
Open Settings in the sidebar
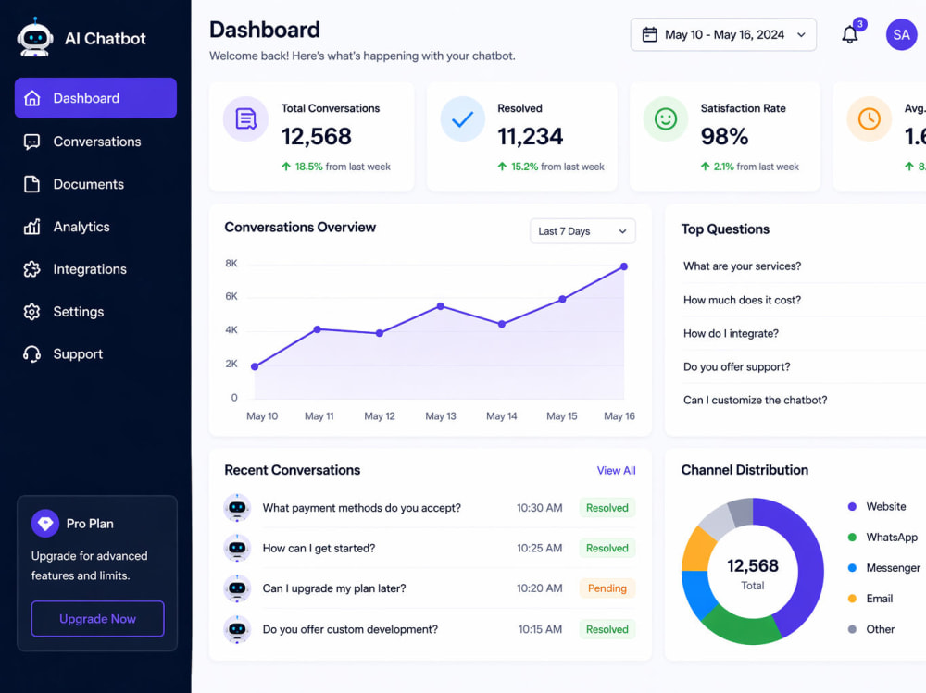click(x=95, y=312)
